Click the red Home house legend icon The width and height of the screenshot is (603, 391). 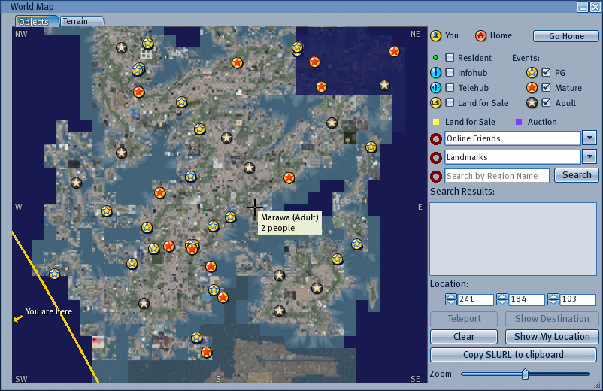point(480,36)
